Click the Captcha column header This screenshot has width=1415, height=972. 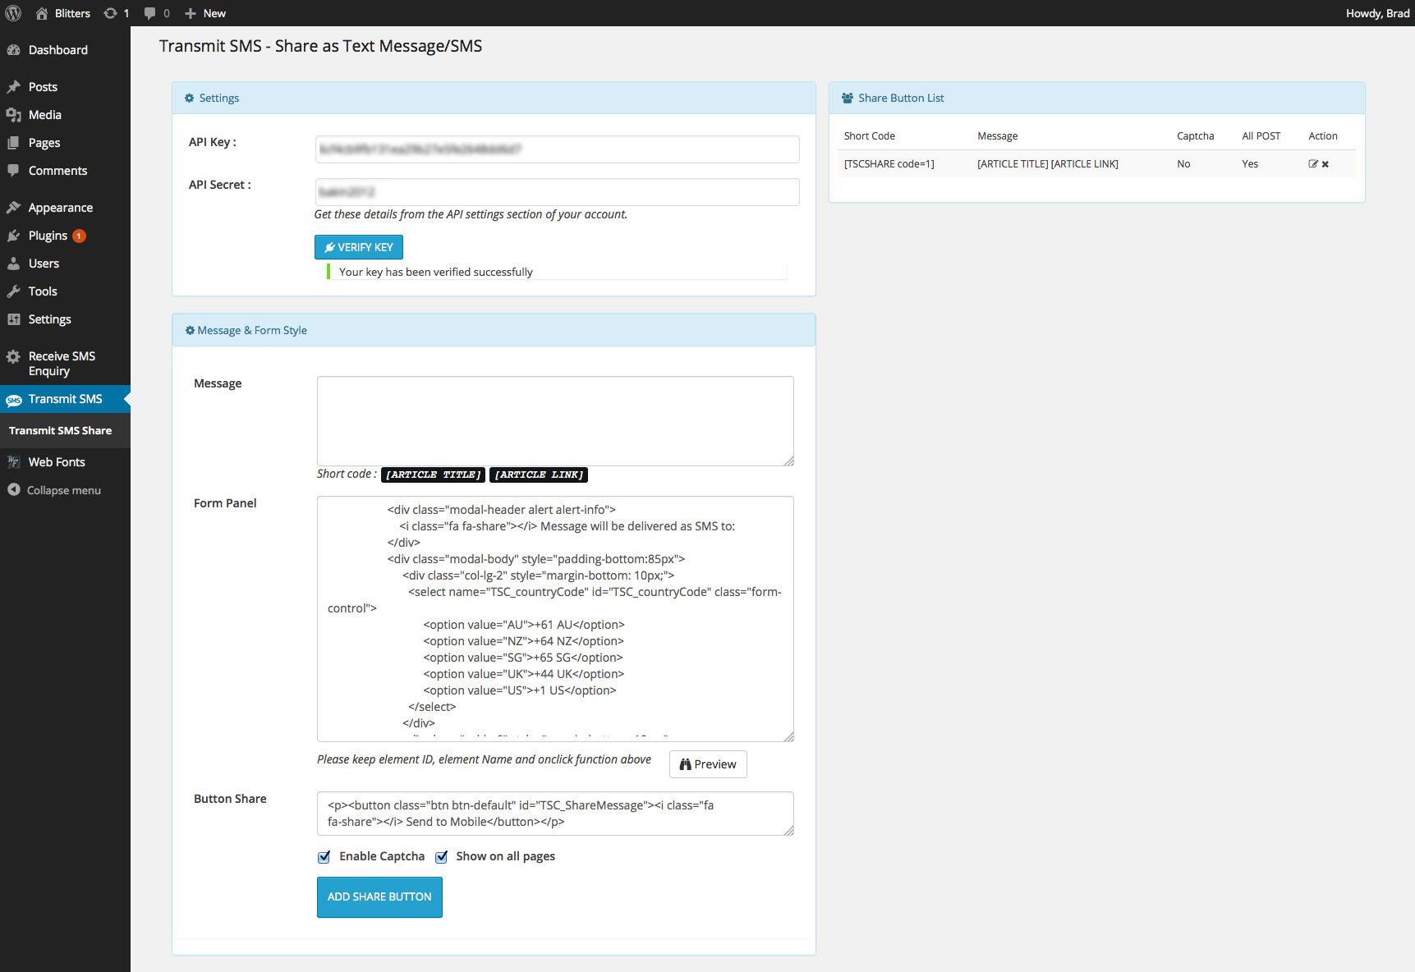[x=1195, y=136]
